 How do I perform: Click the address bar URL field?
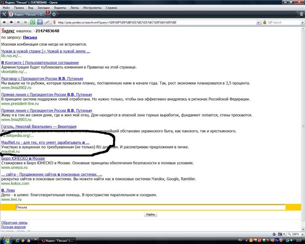152,22
